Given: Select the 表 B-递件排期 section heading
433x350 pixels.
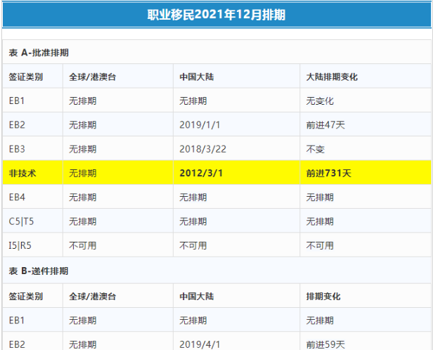Looking at the screenshot, I should click(39, 271).
